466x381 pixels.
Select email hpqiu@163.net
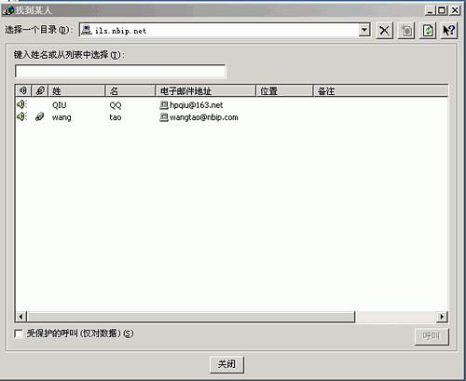pyautogui.click(x=197, y=105)
